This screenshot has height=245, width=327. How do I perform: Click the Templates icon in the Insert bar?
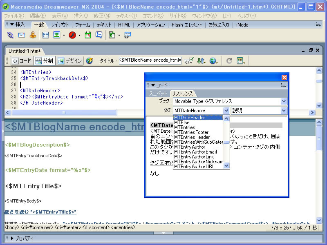(112, 35)
